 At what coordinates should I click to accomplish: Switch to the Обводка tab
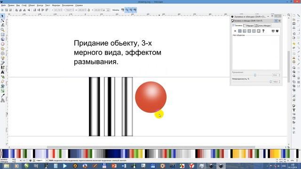point(248,25)
